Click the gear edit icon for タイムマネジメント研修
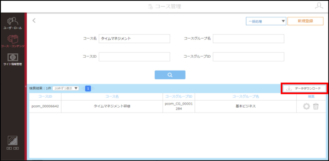Screen dimensions: 329x161 click(x=306, y=106)
